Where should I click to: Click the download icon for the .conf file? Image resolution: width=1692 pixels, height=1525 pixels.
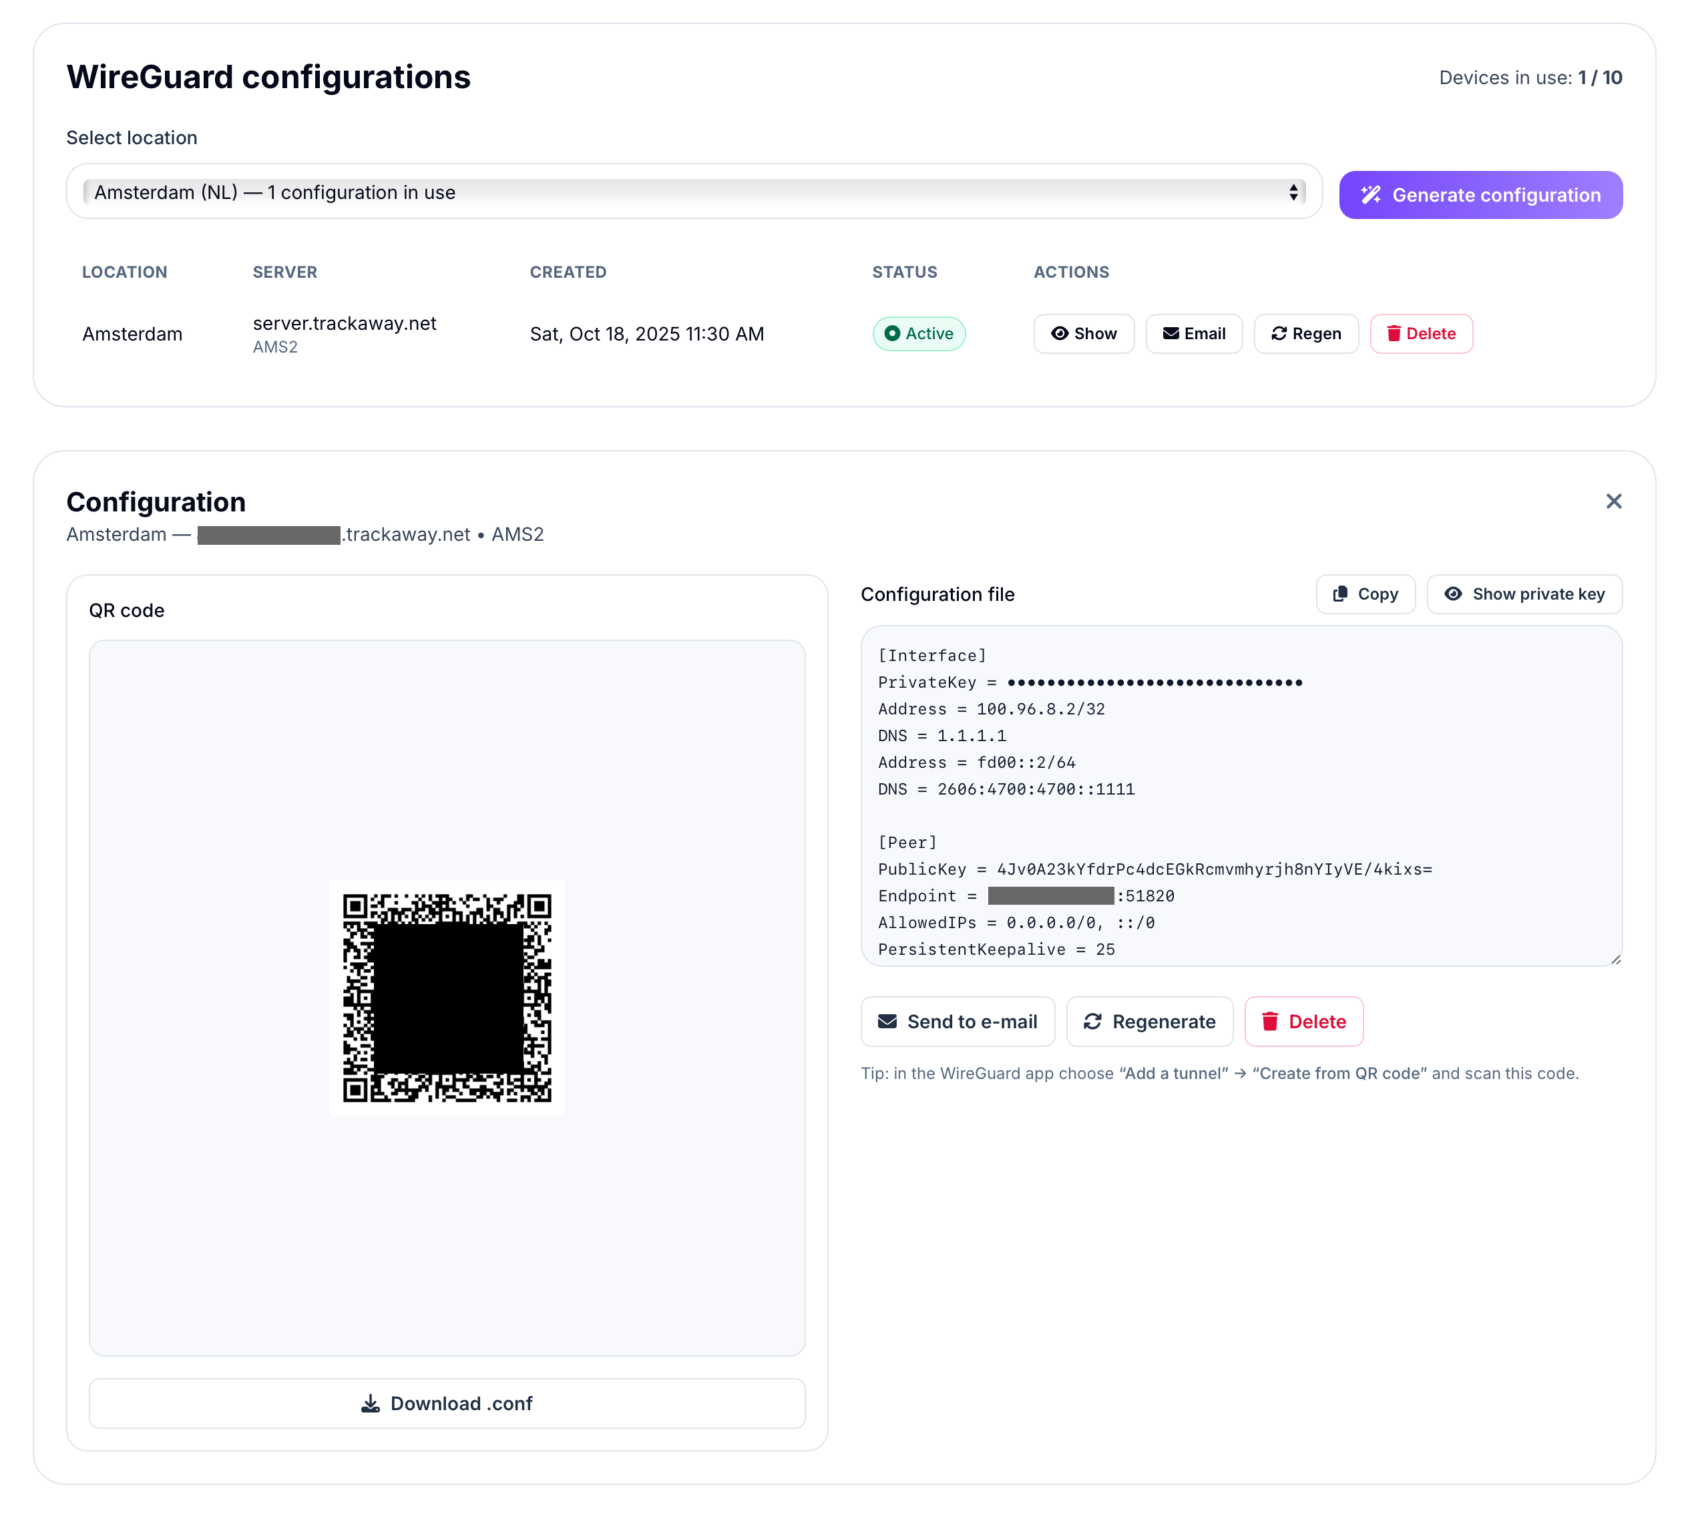pyautogui.click(x=369, y=1403)
